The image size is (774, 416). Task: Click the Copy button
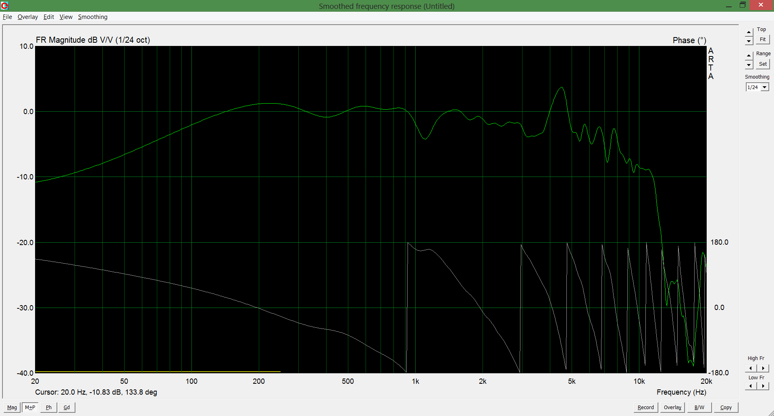click(x=726, y=408)
